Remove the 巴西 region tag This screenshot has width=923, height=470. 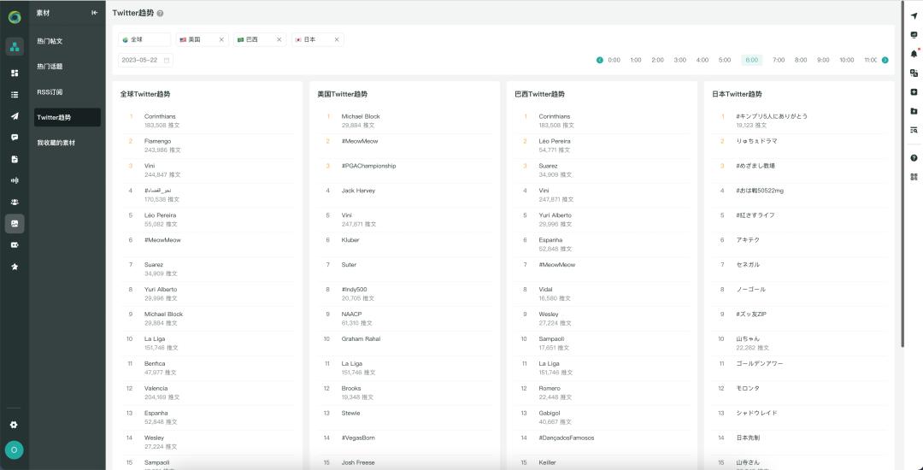279,39
